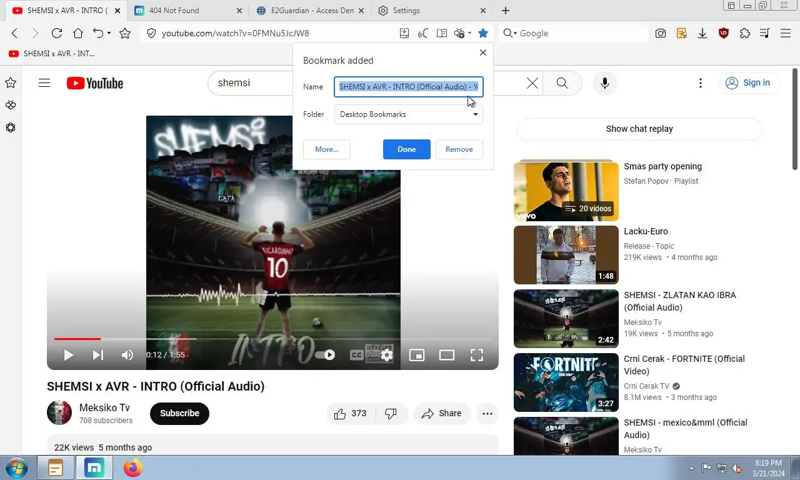The width and height of the screenshot is (800, 480).
Task: Click the site security shield icon
Action: pos(151,34)
